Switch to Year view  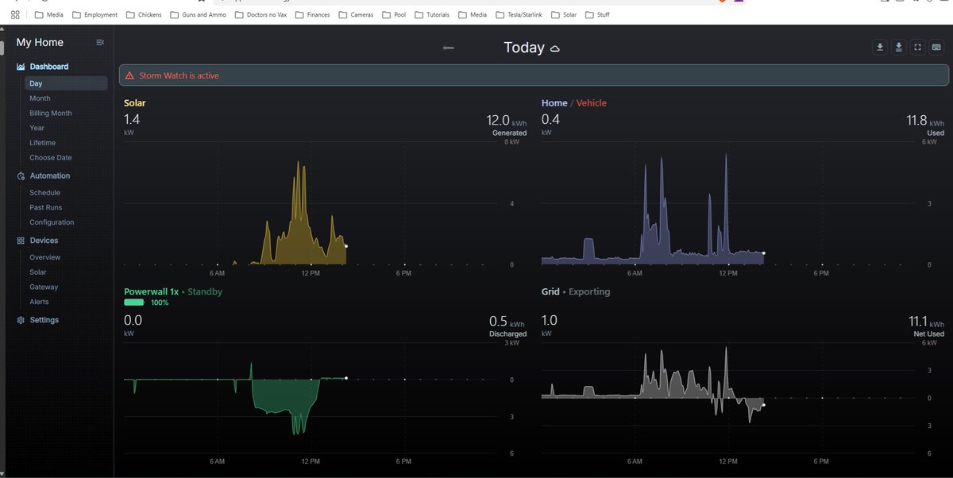pyautogui.click(x=37, y=128)
